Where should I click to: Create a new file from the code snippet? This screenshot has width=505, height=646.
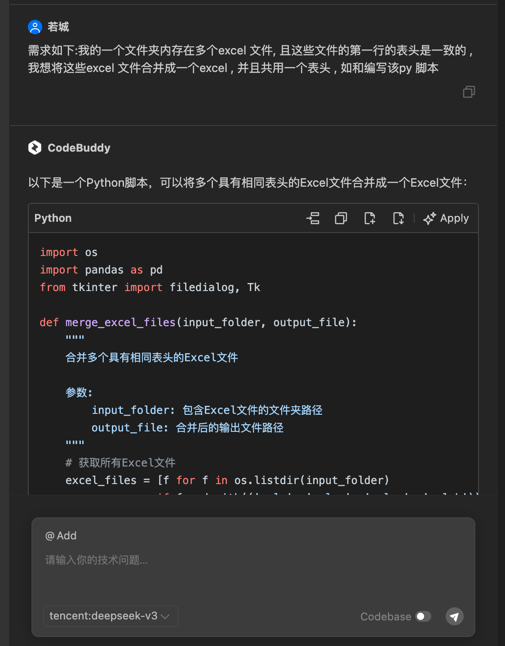(369, 218)
